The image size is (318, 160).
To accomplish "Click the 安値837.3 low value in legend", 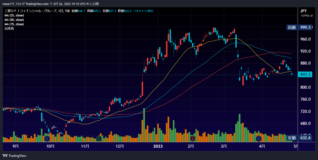I will pyautogui.click(x=109, y=11).
